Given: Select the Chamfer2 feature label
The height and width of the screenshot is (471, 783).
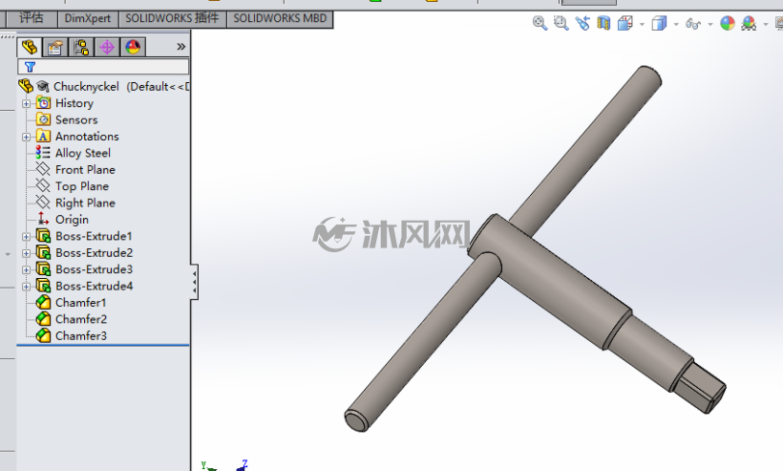Looking at the screenshot, I should point(81,319).
